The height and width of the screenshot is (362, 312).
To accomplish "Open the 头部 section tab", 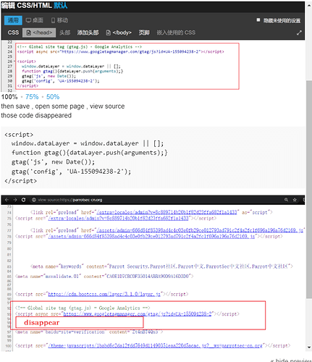I will [65, 33].
